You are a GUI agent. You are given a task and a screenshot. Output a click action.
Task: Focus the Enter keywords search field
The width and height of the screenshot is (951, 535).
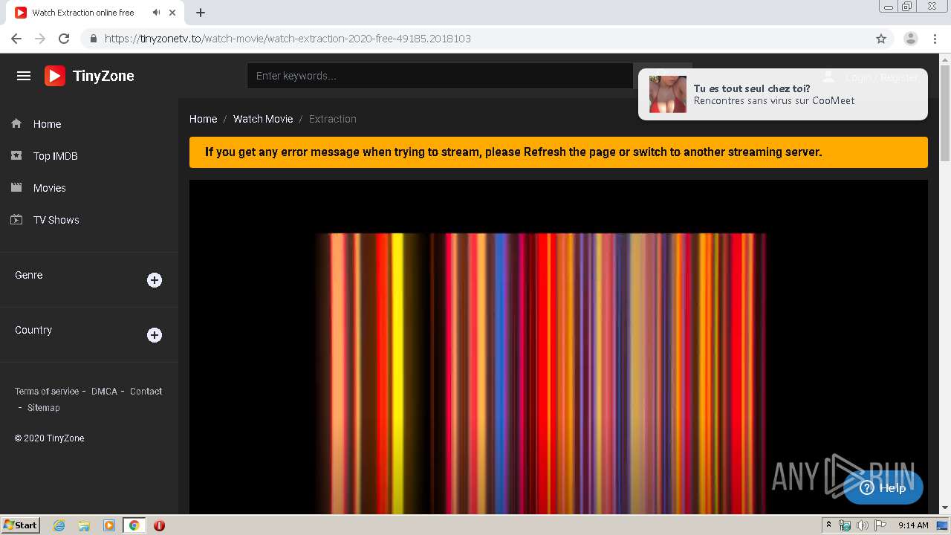pyautogui.click(x=440, y=76)
